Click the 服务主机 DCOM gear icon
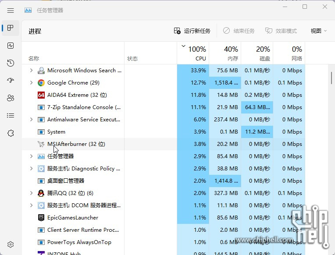335x255 pixels. click(x=41, y=205)
